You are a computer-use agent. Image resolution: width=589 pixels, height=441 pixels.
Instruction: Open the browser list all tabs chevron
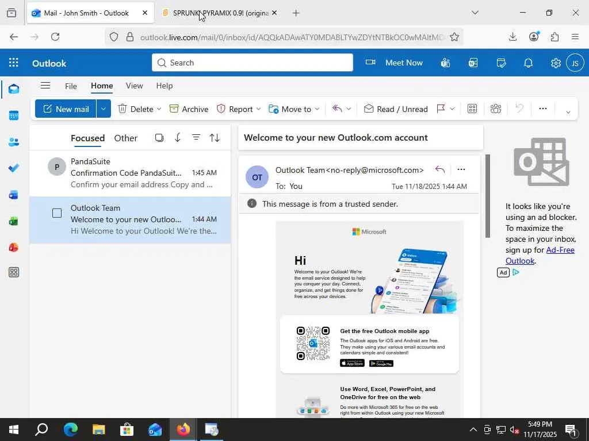click(x=475, y=13)
